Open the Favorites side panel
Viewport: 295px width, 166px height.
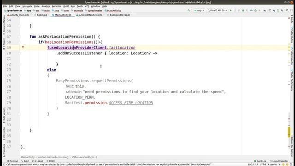pos(4,133)
